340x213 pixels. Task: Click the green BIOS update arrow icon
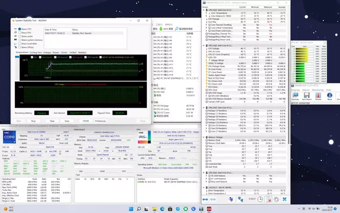(x=161, y=29)
